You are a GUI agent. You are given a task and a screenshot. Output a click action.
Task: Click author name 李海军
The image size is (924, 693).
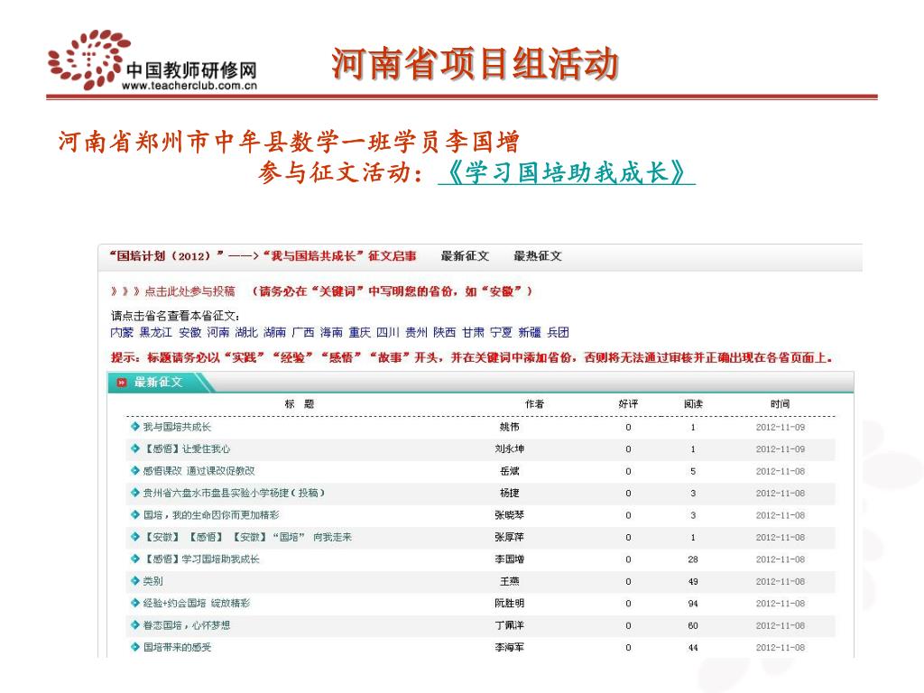(x=510, y=648)
